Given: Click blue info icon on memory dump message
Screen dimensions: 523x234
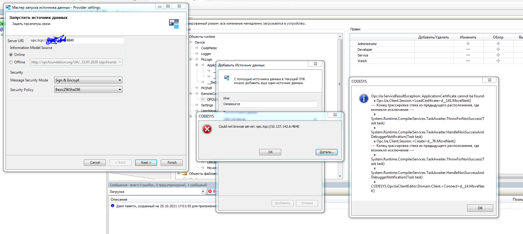Looking at the screenshot, I should (112, 206).
